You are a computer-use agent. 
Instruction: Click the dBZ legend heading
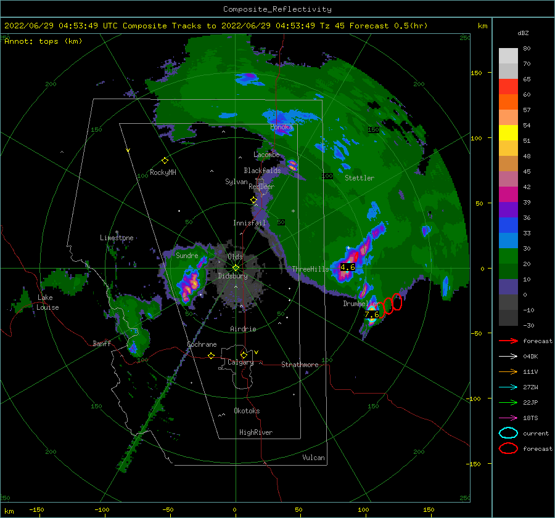point(523,33)
